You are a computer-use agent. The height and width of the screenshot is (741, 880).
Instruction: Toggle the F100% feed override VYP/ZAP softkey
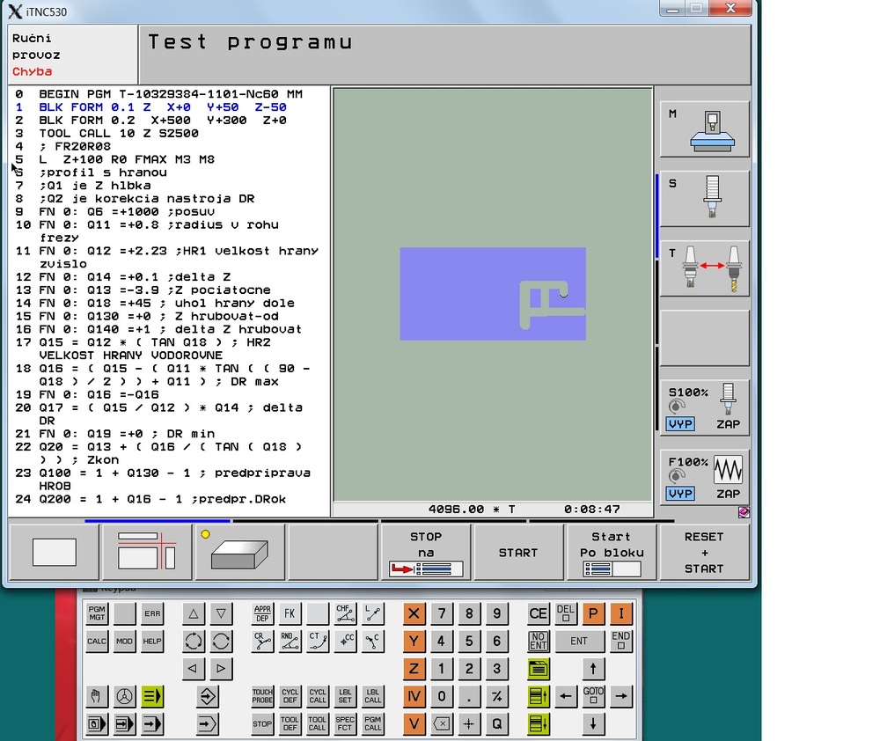pyautogui.click(x=704, y=477)
